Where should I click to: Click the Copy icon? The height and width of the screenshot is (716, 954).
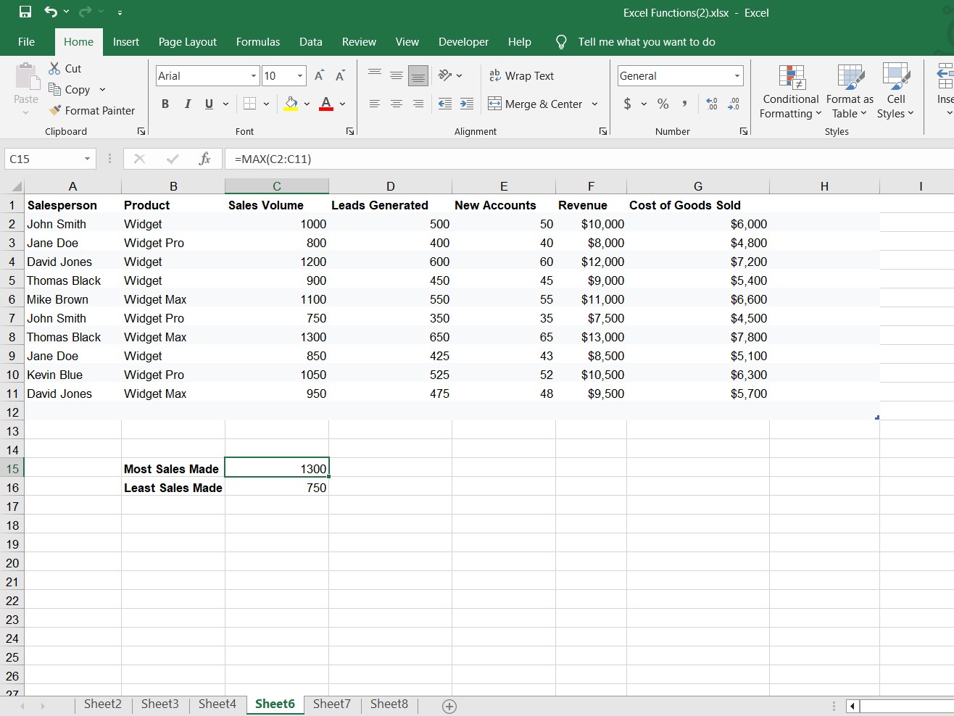(54, 89)
